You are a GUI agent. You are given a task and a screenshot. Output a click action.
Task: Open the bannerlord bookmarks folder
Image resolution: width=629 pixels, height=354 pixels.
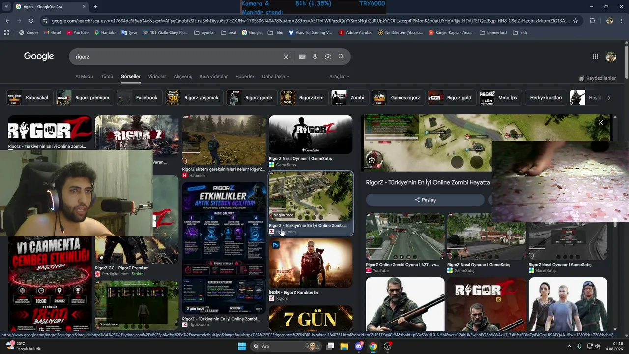tap(493, 33)
